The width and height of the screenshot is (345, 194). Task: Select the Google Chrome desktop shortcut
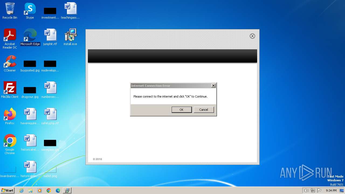10,144
